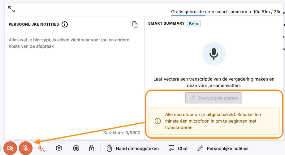Start recording with the record icon
Viewport: 285px width, 155px height.
point(76,148)
